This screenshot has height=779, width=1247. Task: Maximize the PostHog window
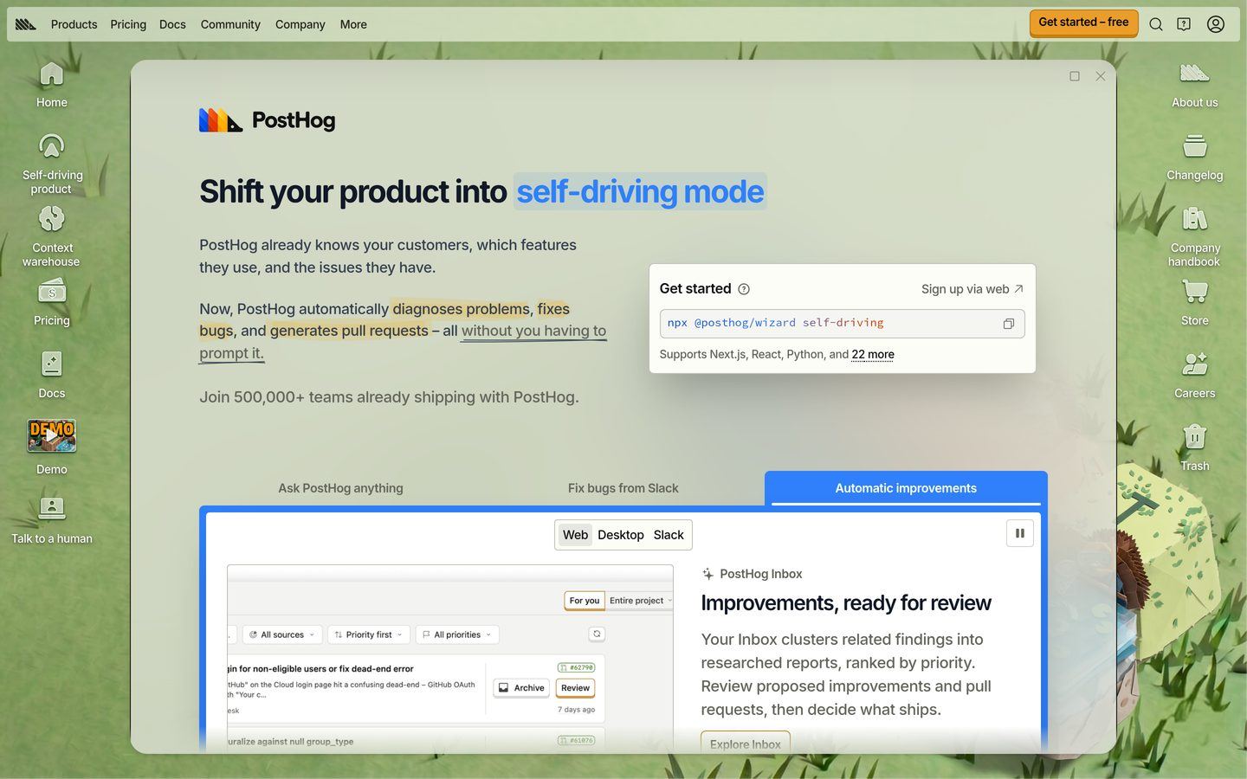1075,76
